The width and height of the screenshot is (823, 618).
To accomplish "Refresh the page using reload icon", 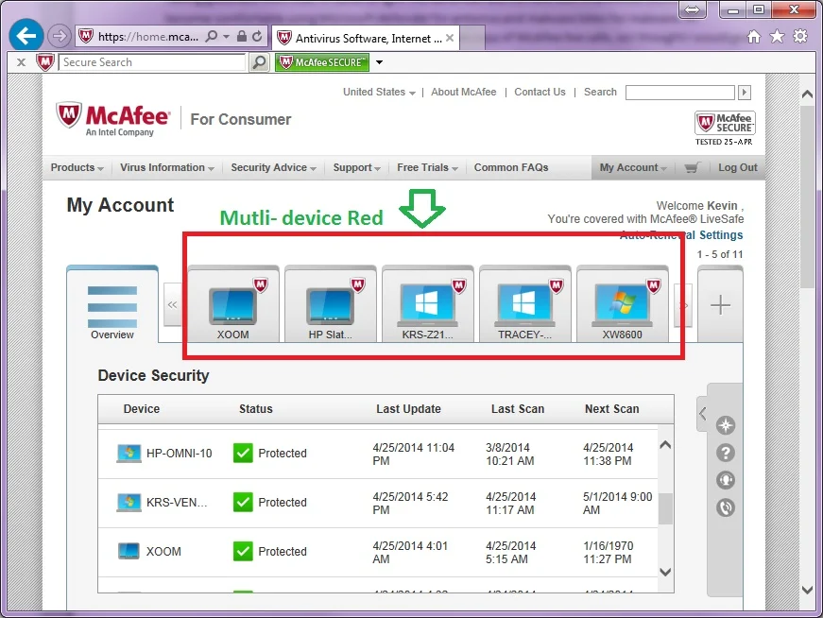I will point(257,36).
